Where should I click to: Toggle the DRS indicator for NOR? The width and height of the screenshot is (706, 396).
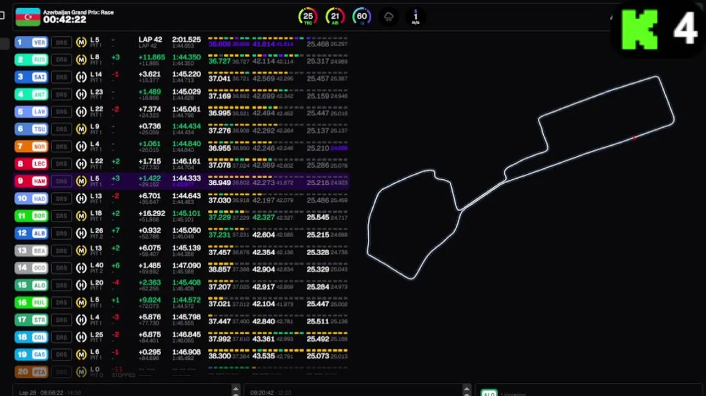(x=62, y=146)
